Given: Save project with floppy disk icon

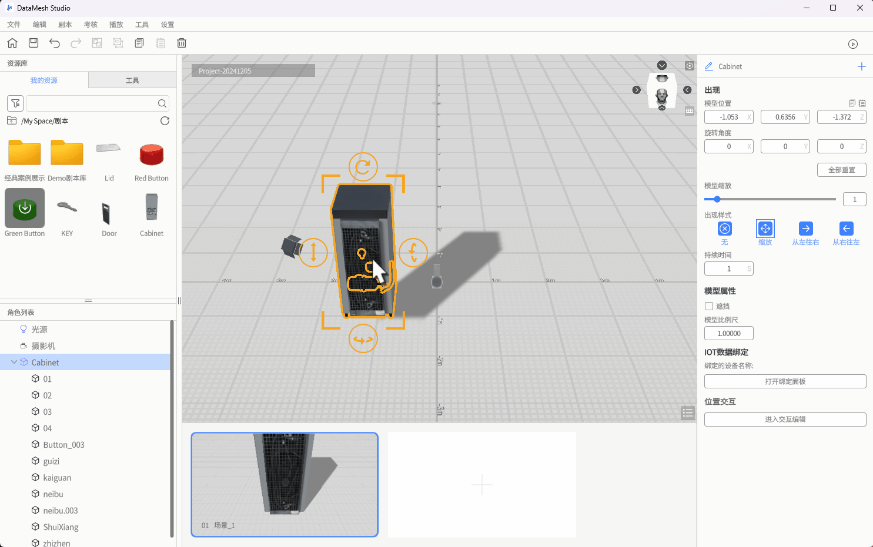Looking at the screenshot, I should point(34,43).
